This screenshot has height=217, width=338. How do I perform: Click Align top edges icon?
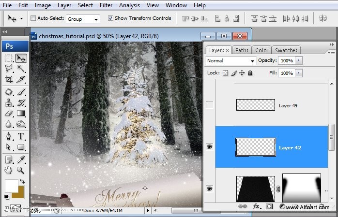tap(185, 19)
